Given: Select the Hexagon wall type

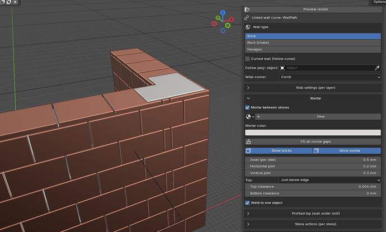Looking at the screenshot, I should (313, 49).
